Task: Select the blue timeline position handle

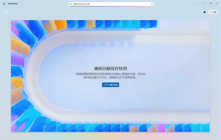Action: point(204,12)
